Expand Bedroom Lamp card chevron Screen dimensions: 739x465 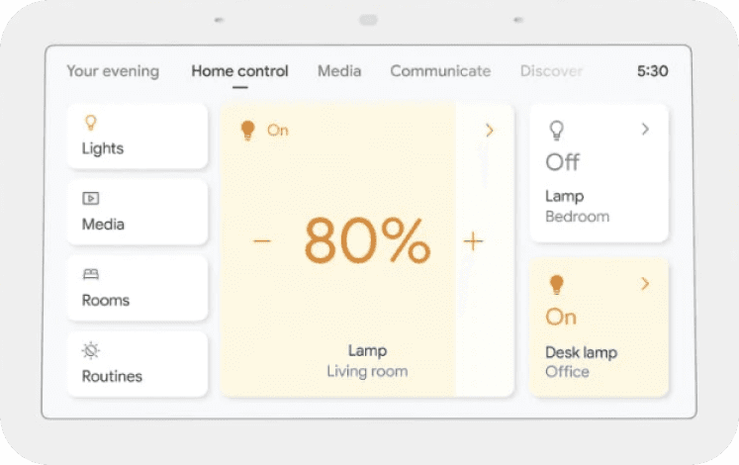[645, 129]
